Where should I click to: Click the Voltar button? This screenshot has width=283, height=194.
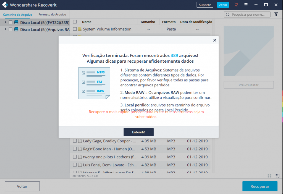(22, 186)
